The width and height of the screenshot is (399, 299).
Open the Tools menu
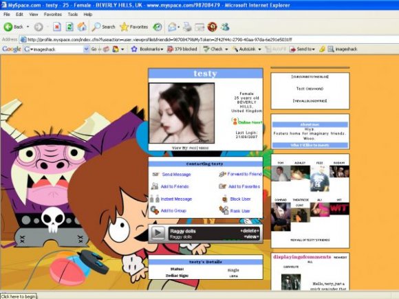click(73, 14)
